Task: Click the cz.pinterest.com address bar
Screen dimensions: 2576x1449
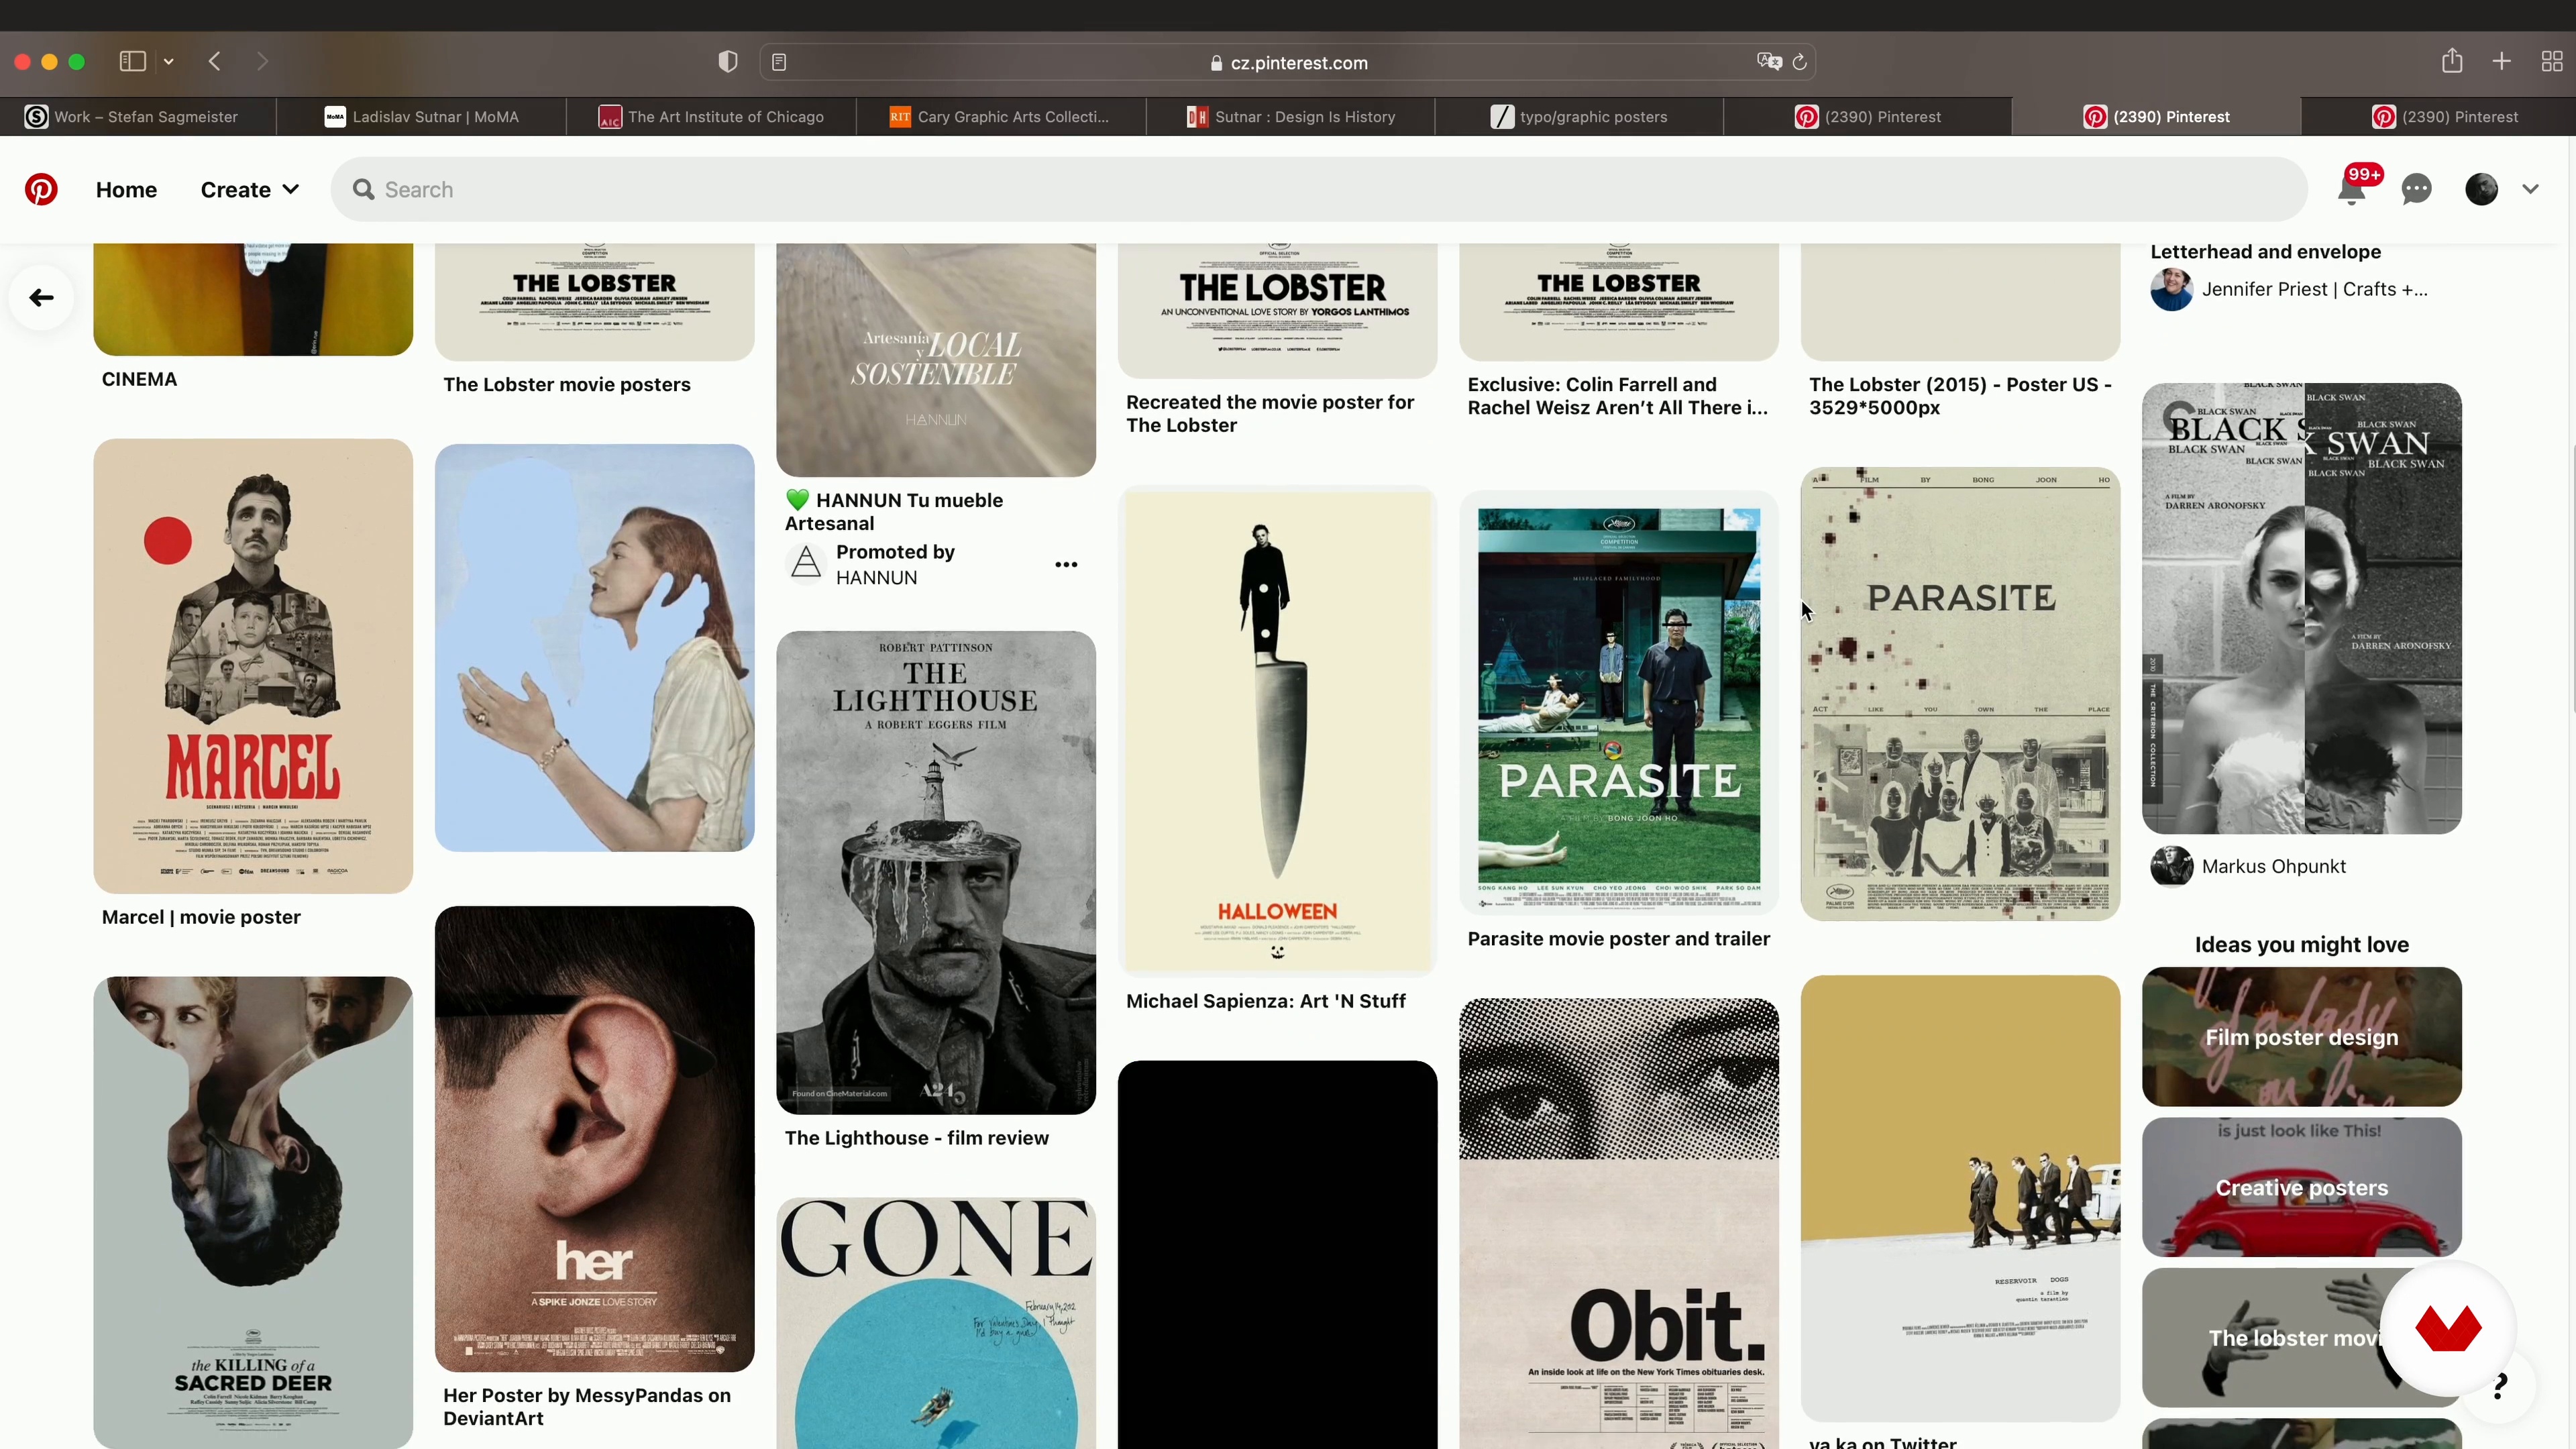Action: point(1288,62)
